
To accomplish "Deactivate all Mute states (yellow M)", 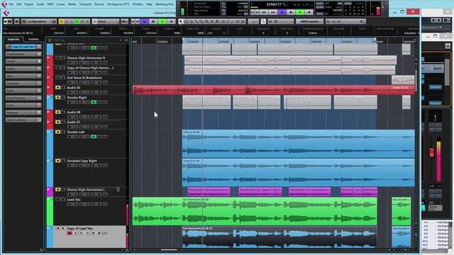I will [61, 21].
